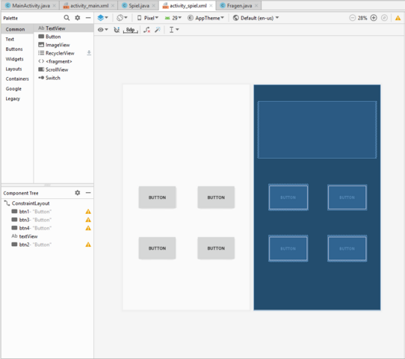The height and width of the screenshot is (359, 405).
Task: Click warning icon next to btn2
Action: 88,245
